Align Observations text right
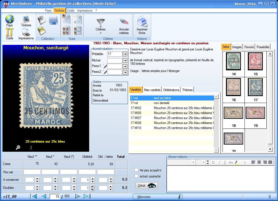Screen dimensions: 278x201 point(265,162)
